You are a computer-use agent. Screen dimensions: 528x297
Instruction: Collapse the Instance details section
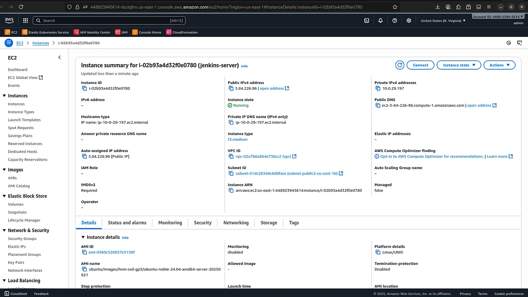click(83, 237)
